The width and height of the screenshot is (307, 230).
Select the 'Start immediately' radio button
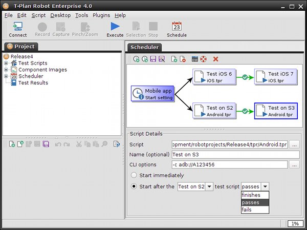coord(135,176)
